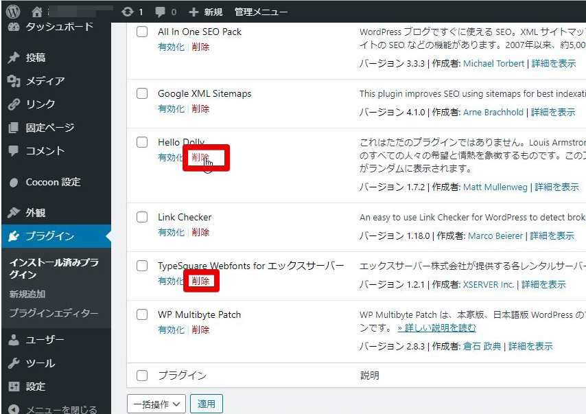Select the インストール済みプラグイン submenu item
Screen dimensions: 586x414
tap(54, 268)
